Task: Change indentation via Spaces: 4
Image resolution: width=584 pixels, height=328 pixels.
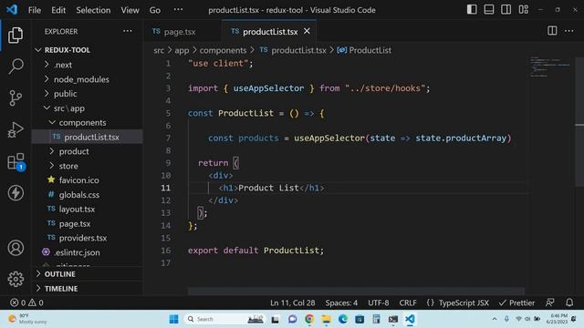Action: click(341, 302)
